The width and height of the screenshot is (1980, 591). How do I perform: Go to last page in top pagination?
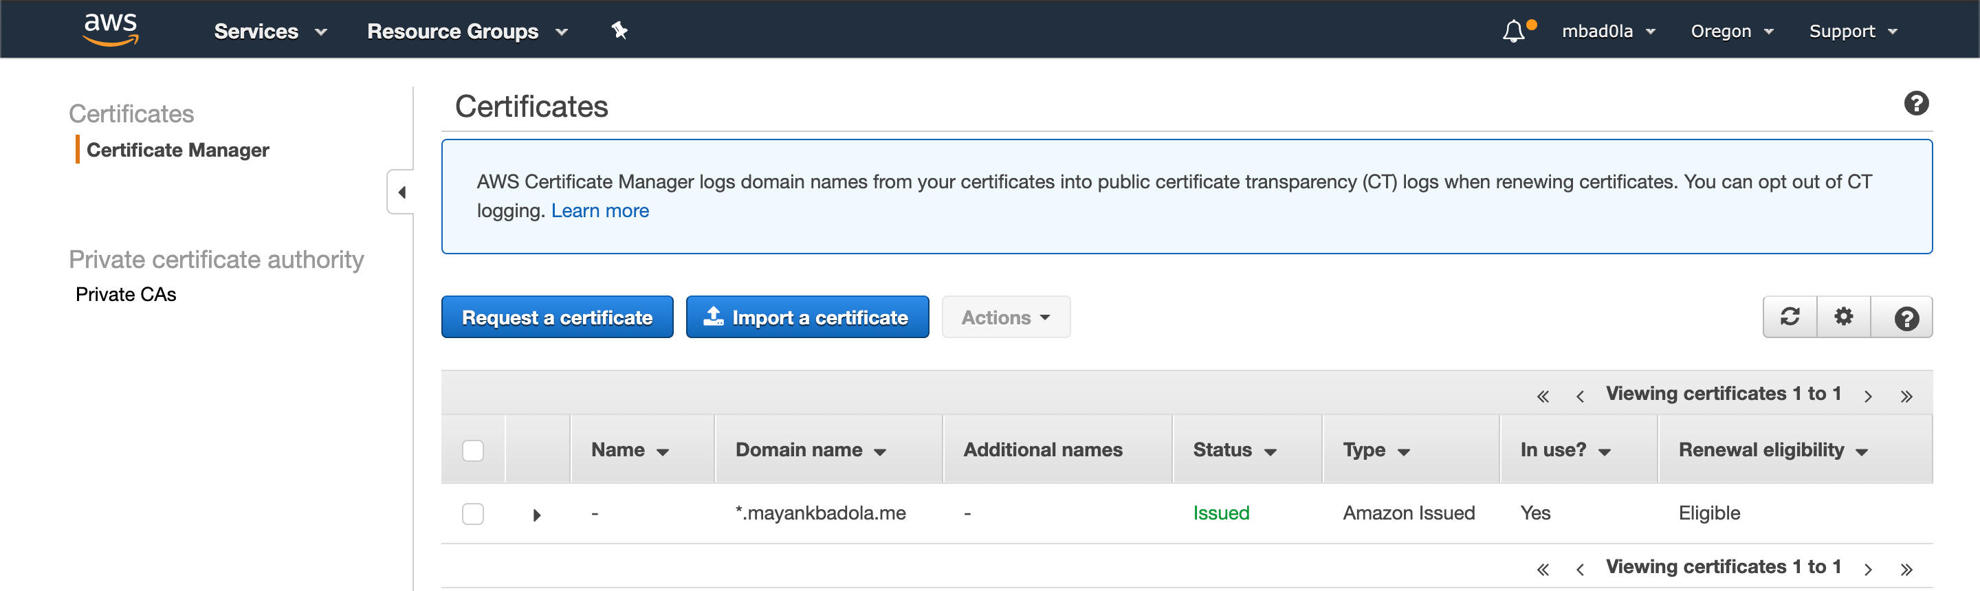click(x=1906, y=396)
